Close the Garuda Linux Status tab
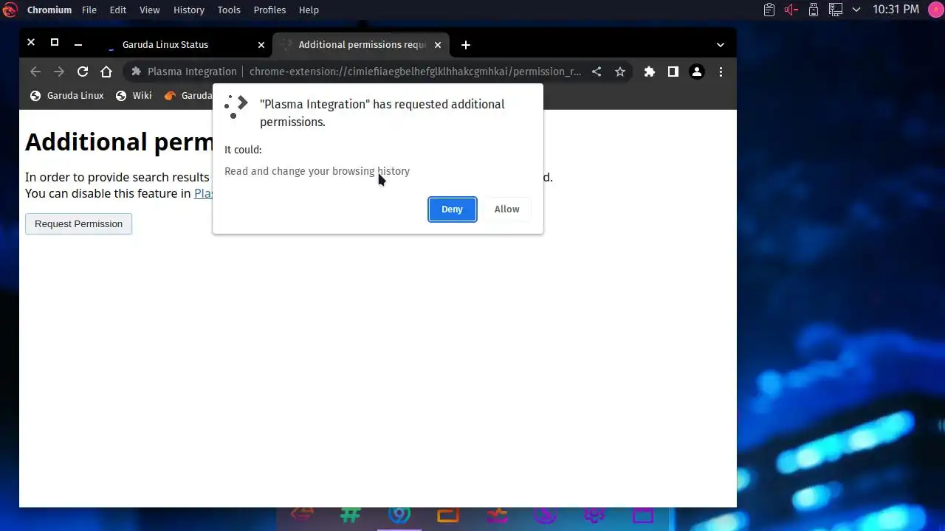Image resolution: width=945 pixels, height=531 pixels. pos(261,45)
